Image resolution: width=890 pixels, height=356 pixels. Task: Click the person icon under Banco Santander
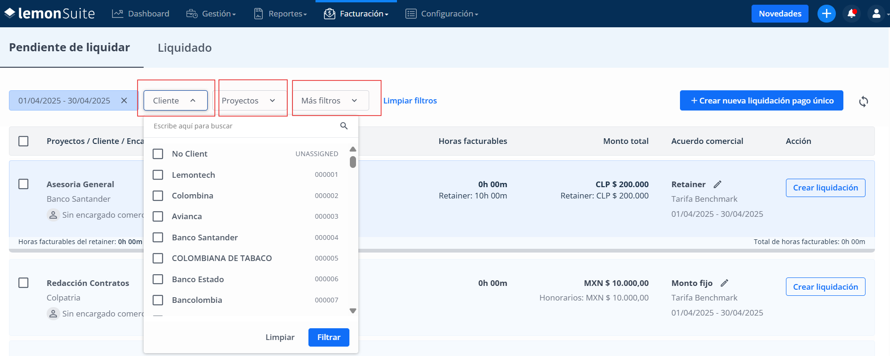pyautogui.click(x=53, y=215)
